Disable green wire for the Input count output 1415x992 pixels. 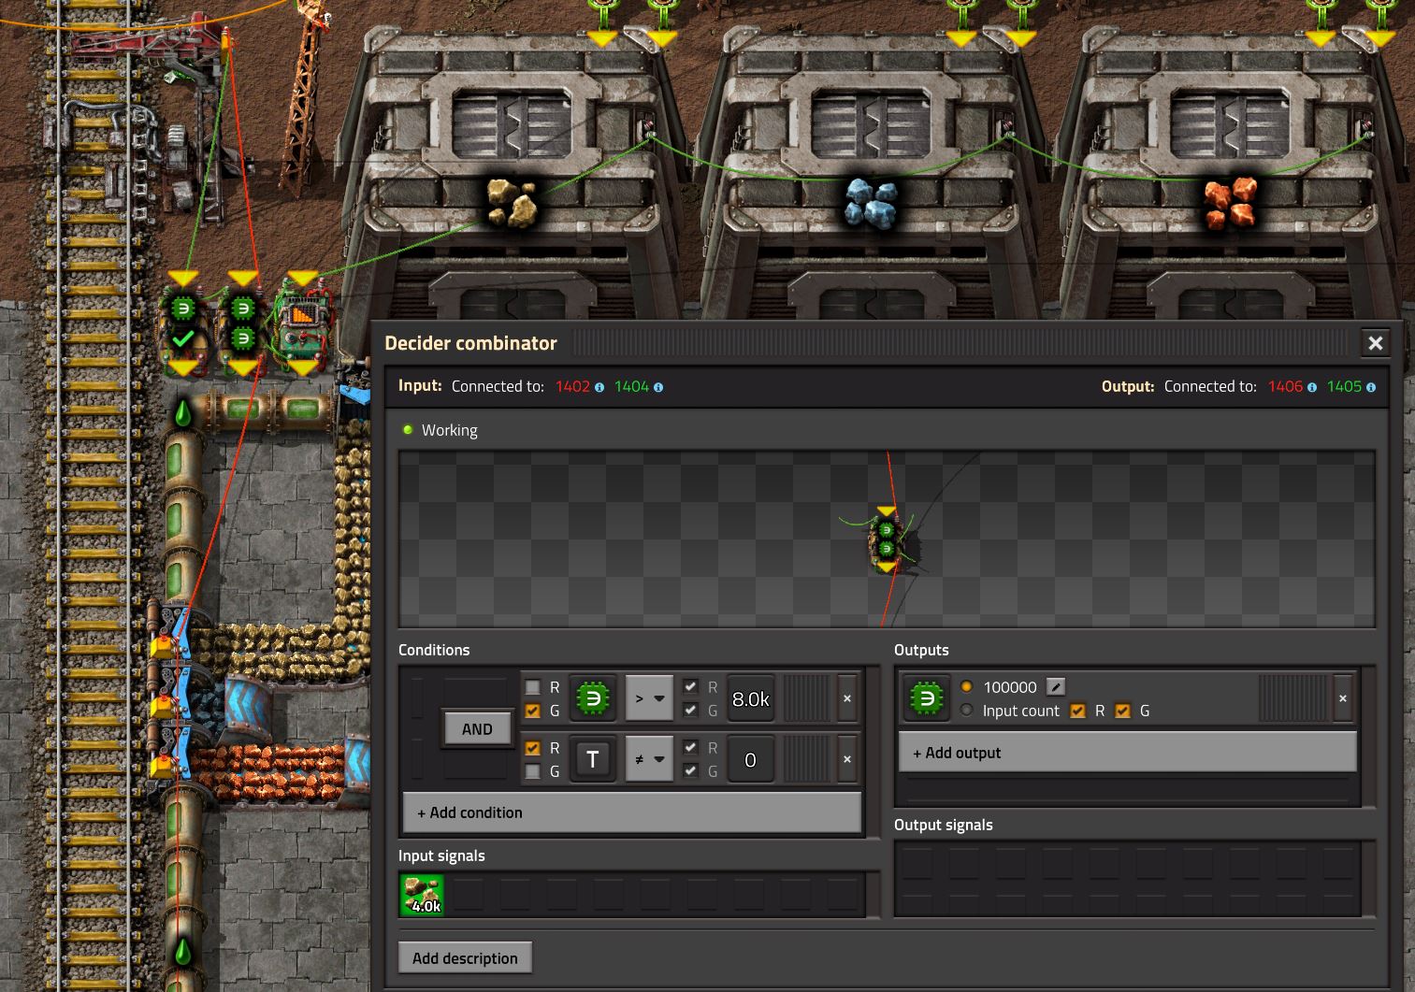pyautogui.click(x=1122, y=711)
